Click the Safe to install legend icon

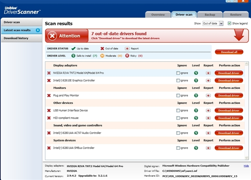pyautogui.click(x=73, y=56)
